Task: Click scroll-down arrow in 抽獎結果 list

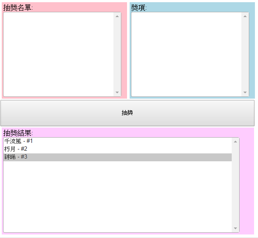Action: pos(236,228)
